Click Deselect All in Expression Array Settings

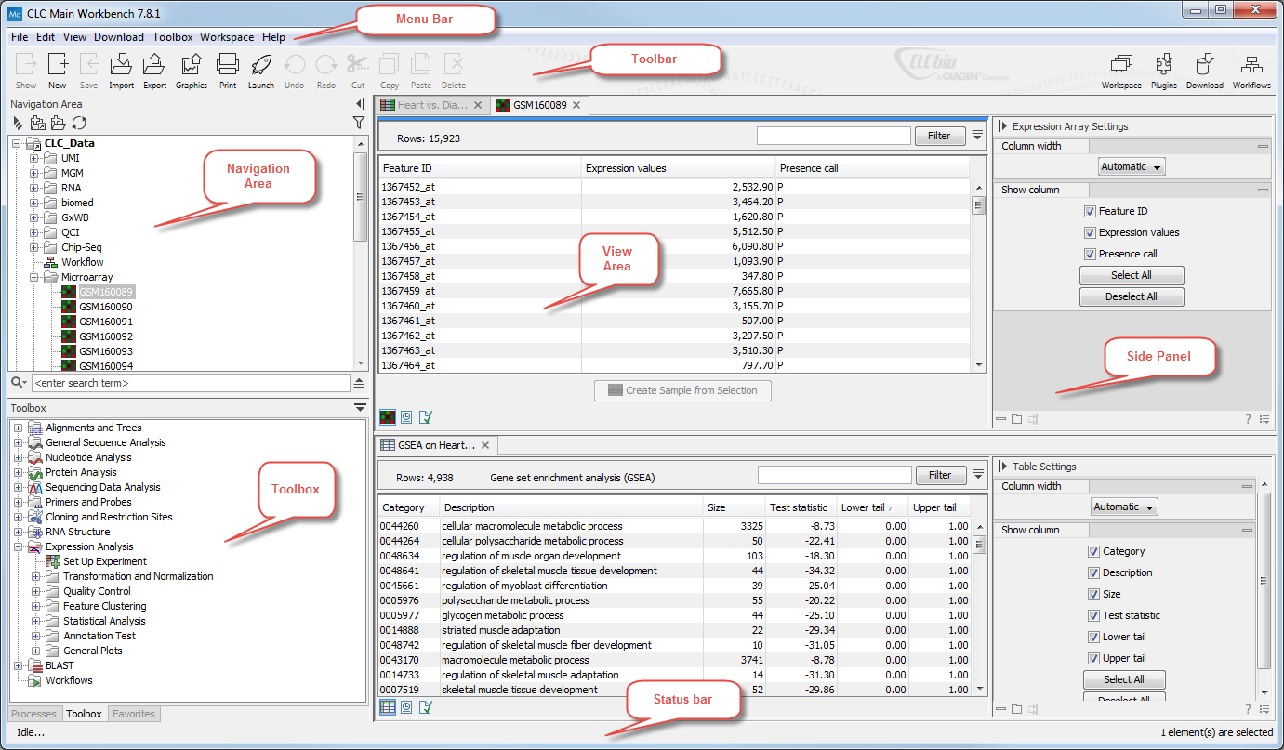click(x=1132, y=296)
